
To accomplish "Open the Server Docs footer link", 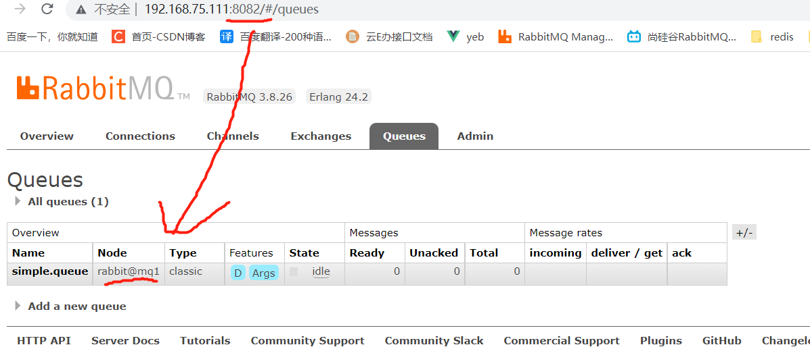I will 126,341.
